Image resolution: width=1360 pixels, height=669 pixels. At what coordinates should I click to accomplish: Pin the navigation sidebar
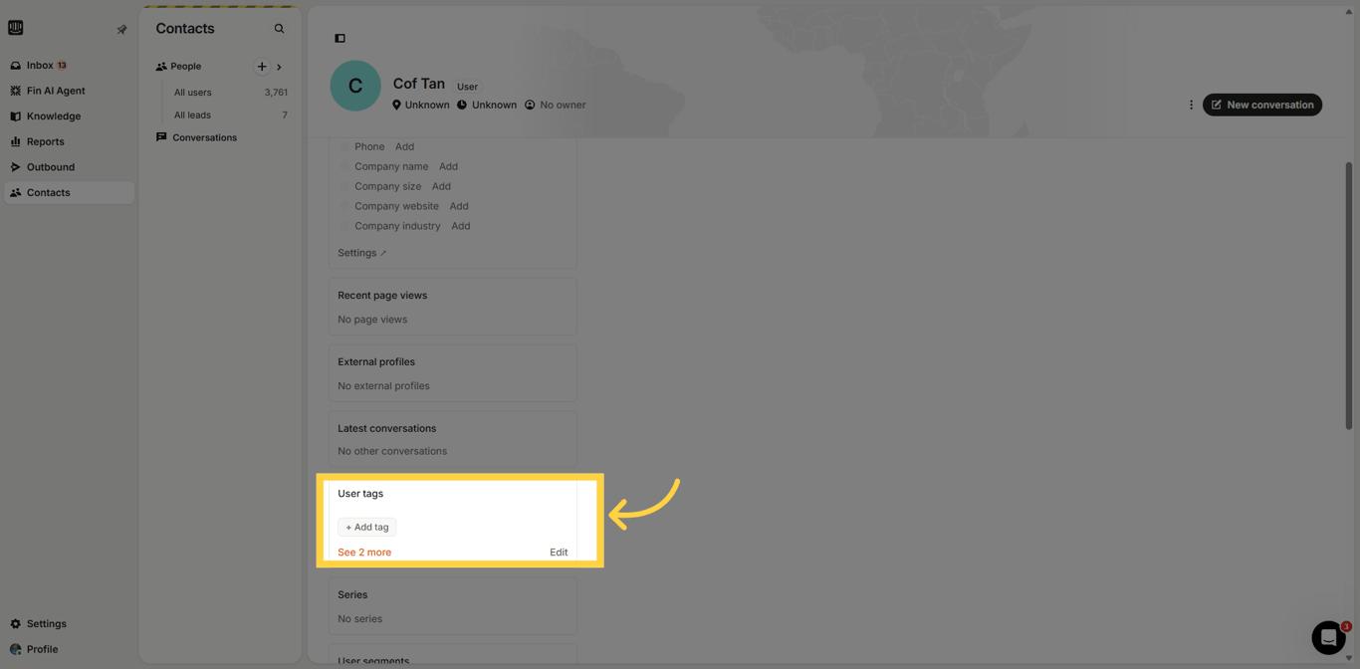pos(121,29)
